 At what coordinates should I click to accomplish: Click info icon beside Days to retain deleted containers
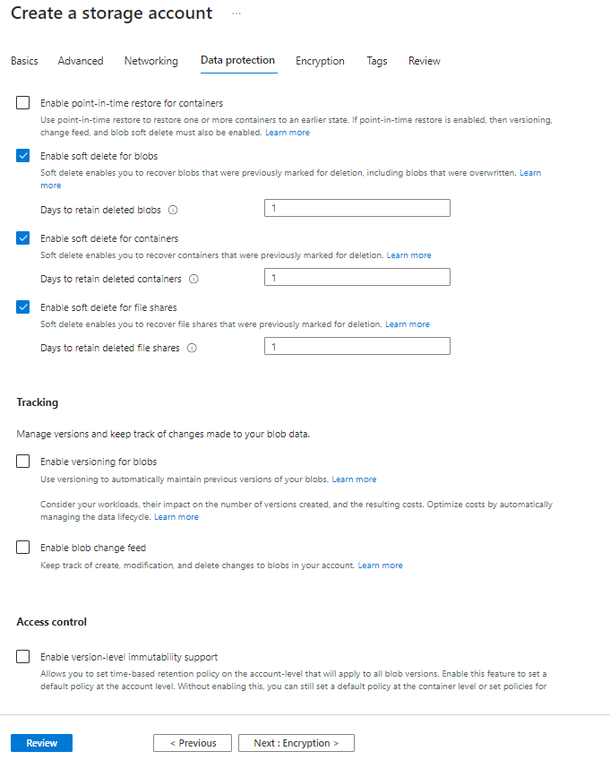click(x=193, y=279)
